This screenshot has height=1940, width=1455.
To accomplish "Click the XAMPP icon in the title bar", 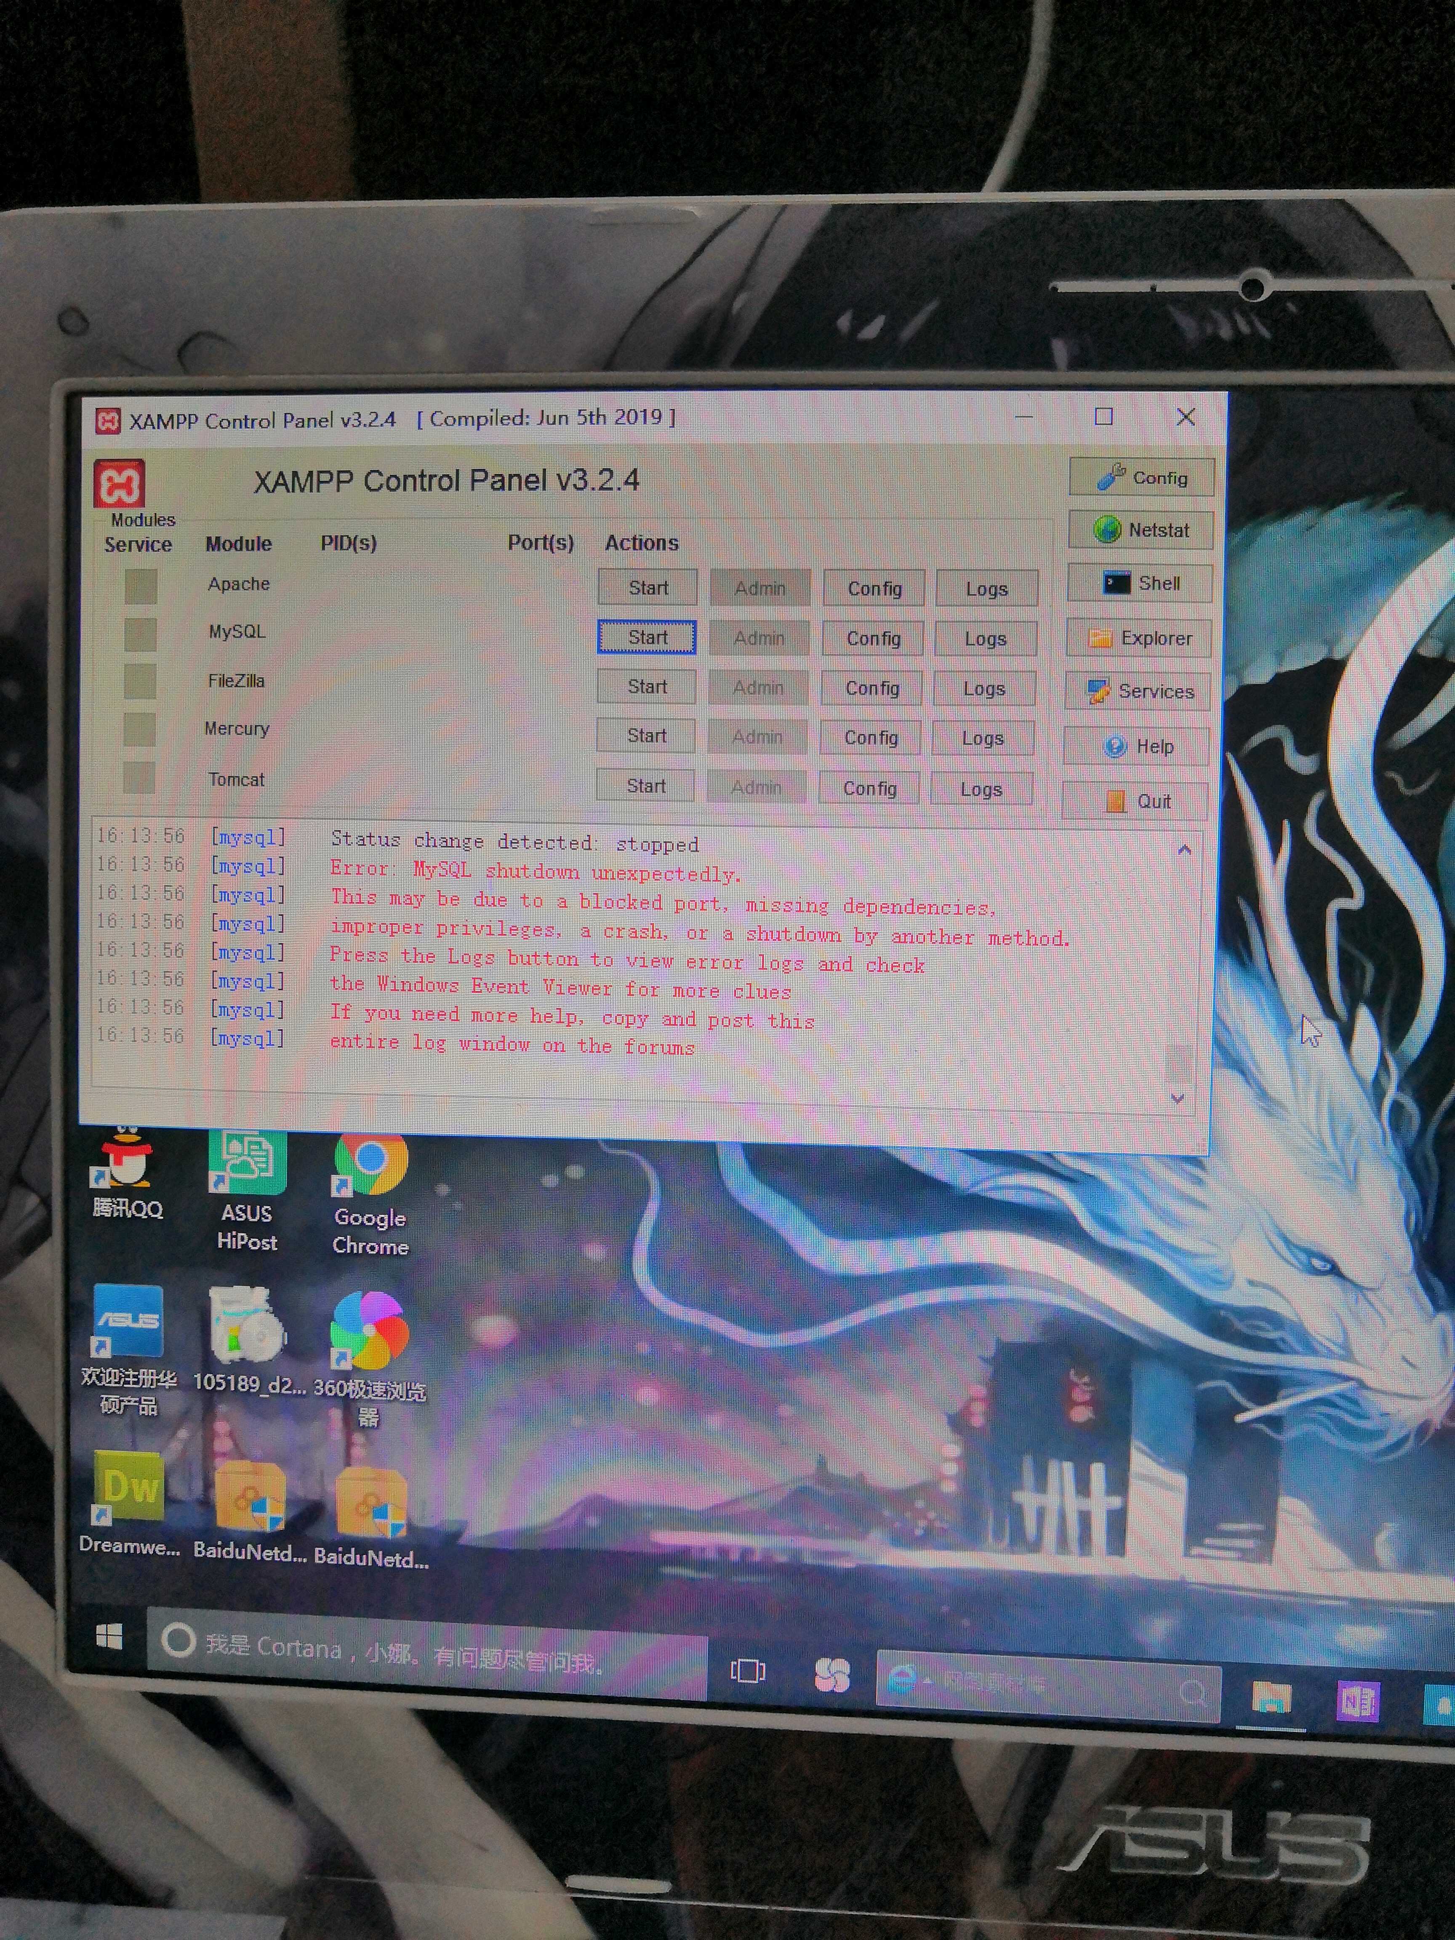I will coord(108,422).
